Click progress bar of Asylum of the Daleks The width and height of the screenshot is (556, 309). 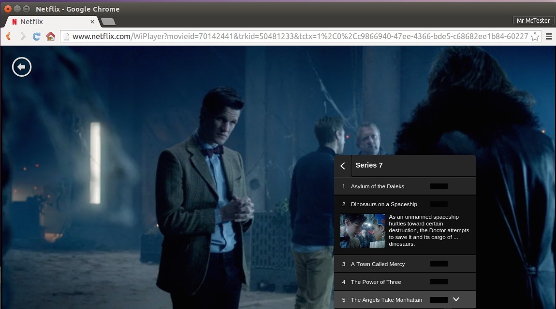coord(439,186)
